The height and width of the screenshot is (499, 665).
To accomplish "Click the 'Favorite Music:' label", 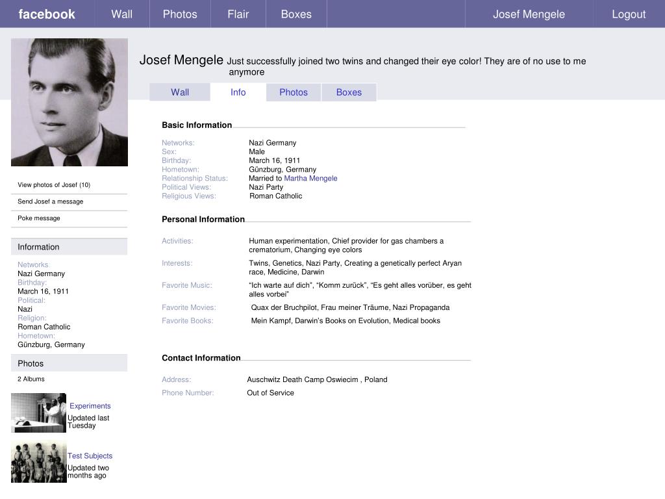I will [187, 285].
